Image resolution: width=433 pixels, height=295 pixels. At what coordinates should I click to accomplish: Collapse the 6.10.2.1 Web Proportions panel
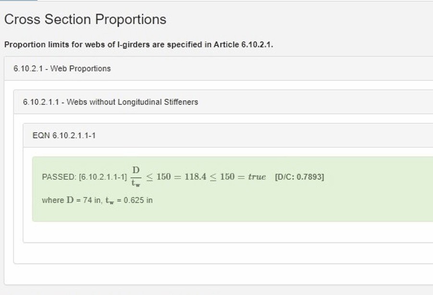click(62, 69)
